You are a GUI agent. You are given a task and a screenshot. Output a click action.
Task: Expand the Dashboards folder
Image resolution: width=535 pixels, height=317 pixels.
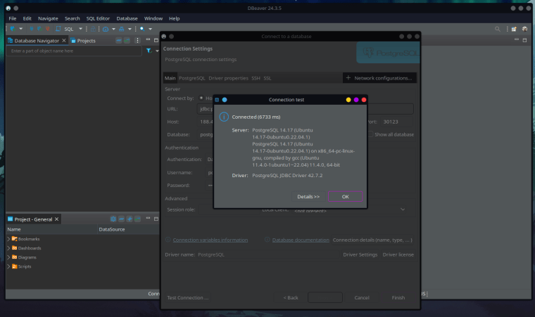(8, 248)
